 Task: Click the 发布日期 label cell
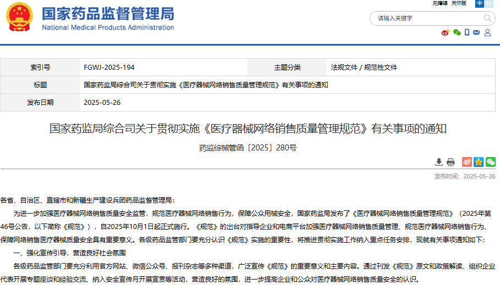click(40, 103)
